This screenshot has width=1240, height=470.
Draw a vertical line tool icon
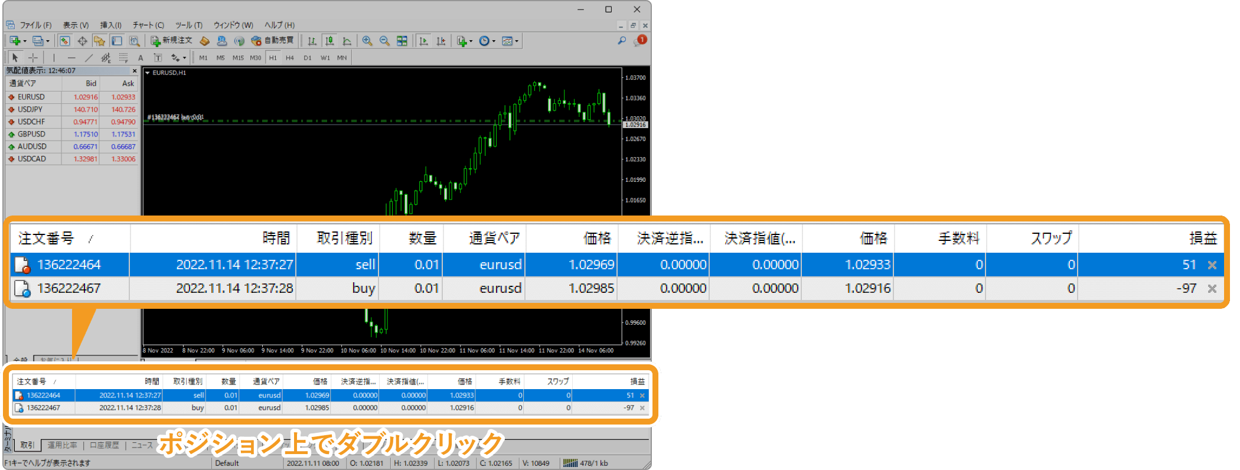pos(54,57)
